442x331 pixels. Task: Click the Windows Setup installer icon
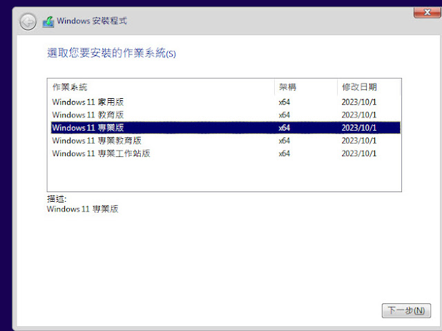point(48,21)
